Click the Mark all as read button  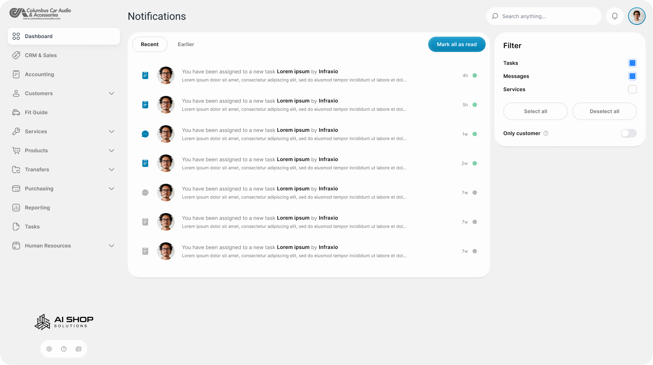(457, 44)
